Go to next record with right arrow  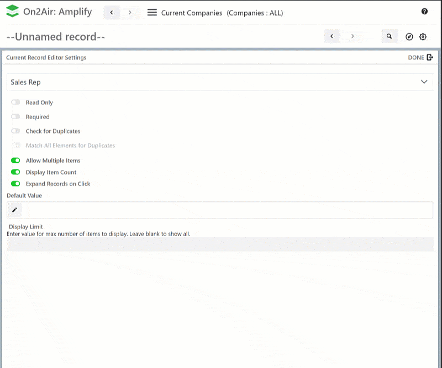(352, 36)
